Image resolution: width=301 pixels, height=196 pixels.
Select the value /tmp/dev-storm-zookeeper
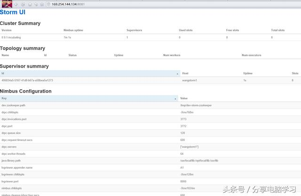196,105
